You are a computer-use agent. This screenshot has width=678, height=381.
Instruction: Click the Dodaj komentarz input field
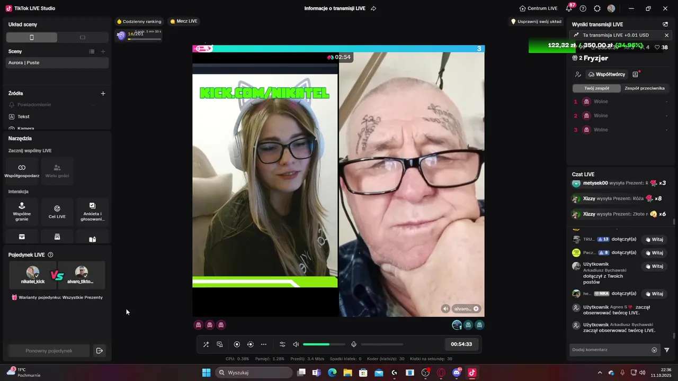click(x=610, y=350)
